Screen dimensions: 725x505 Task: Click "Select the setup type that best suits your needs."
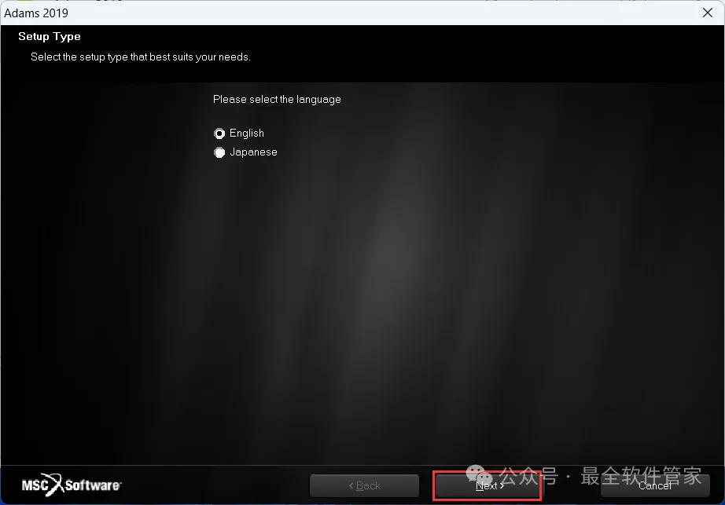click(141, 57)
